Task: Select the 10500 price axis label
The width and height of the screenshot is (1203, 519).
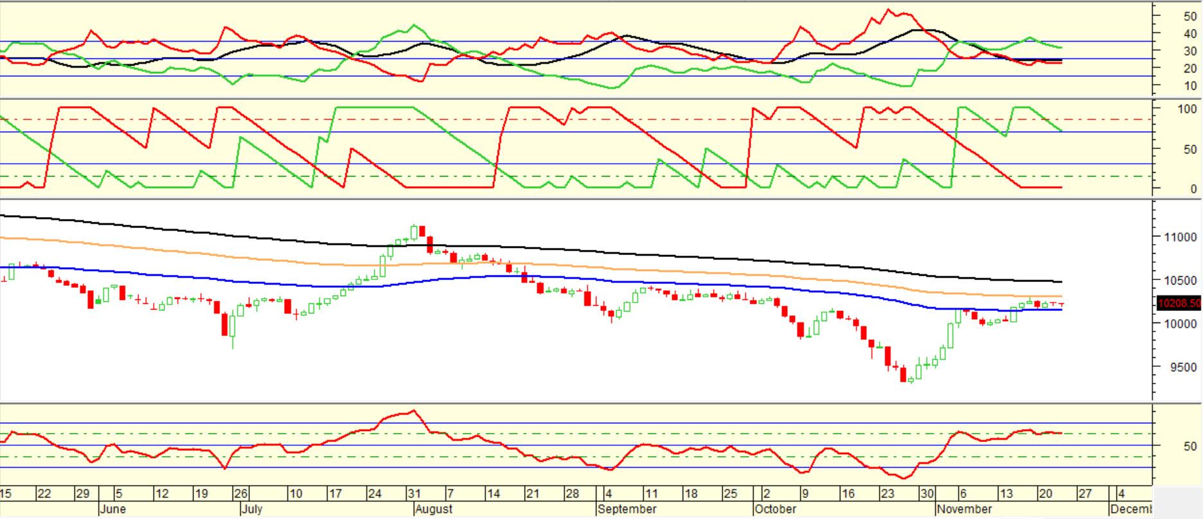Action: click(x=1181, y=281)
